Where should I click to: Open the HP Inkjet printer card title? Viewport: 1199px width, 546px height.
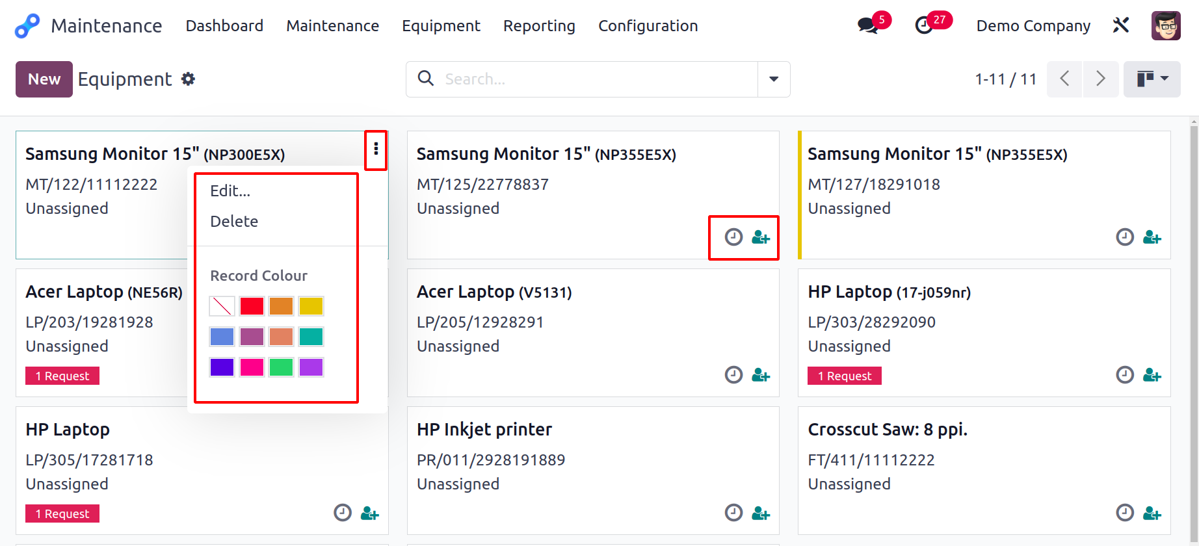[484, 430]
